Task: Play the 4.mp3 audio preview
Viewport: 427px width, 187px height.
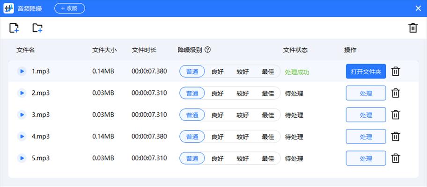Action: click(22, 137)
